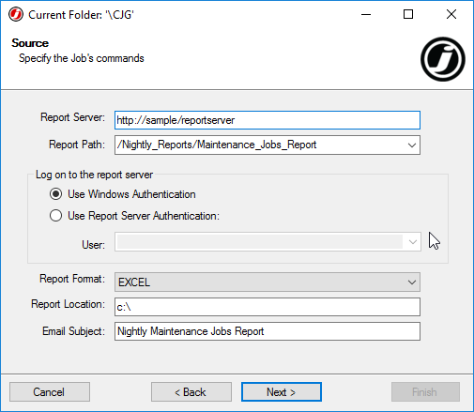Edit the Email Subject field

point(268,331)
